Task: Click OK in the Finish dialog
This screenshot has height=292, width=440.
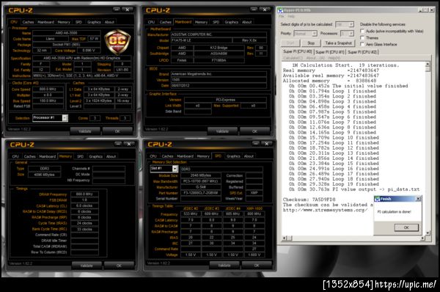Action: click(406, 227)
